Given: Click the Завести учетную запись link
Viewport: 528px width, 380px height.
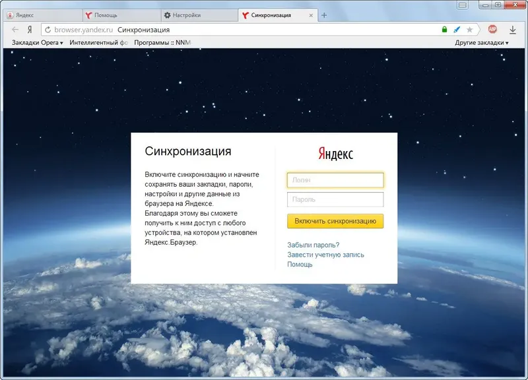Looking at the screenshot, I should click(x=325, y=255).
